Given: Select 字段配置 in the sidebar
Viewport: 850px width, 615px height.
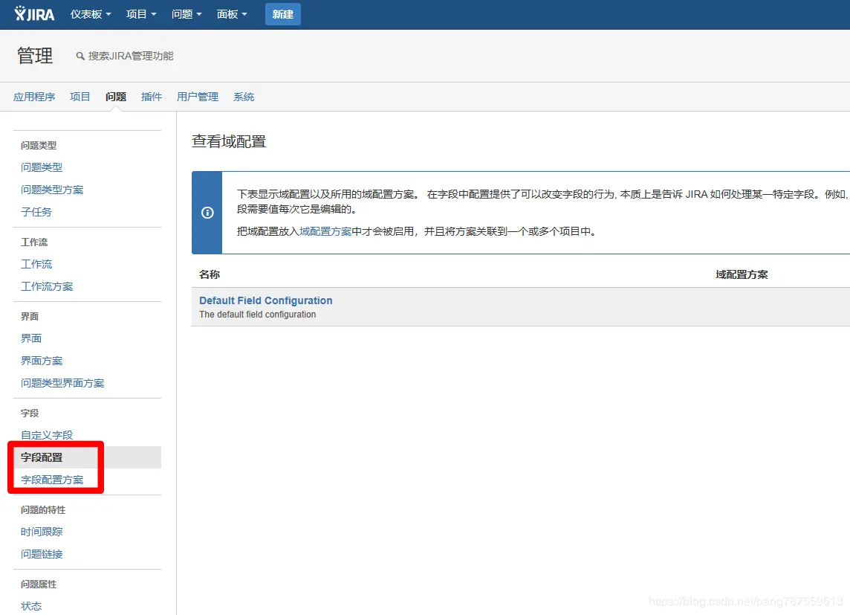Looking at the screenshot, I should [87, 457].
